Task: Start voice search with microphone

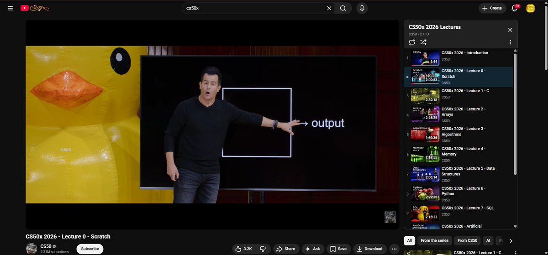Action: click(362, 8)
